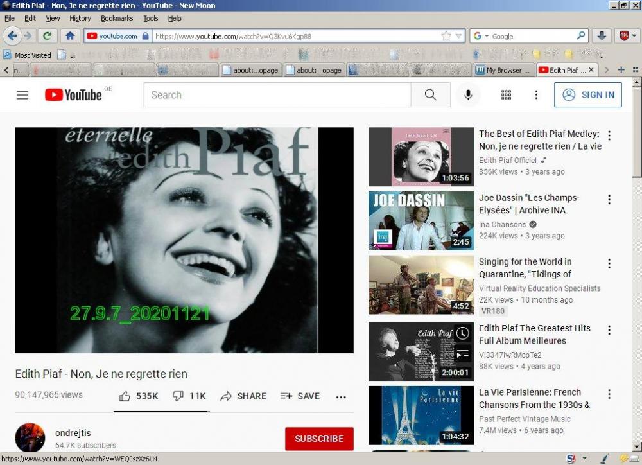The width and height of the screenshot is (642, 465).
Task: Open the YouTube apps grid icon
Action: 506,95
